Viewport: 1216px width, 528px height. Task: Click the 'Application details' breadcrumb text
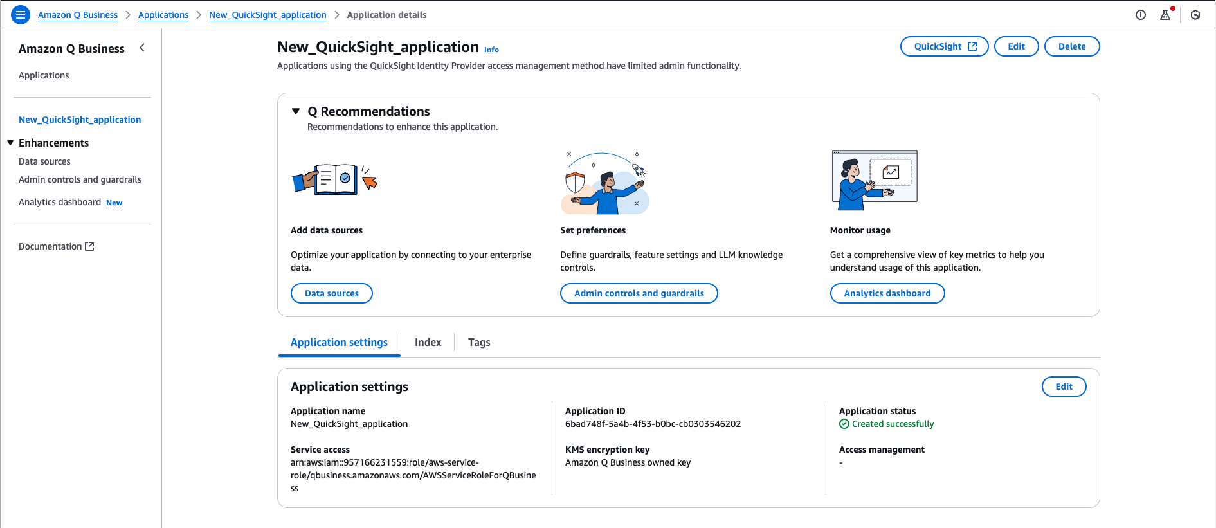click(x=386, y=15)
